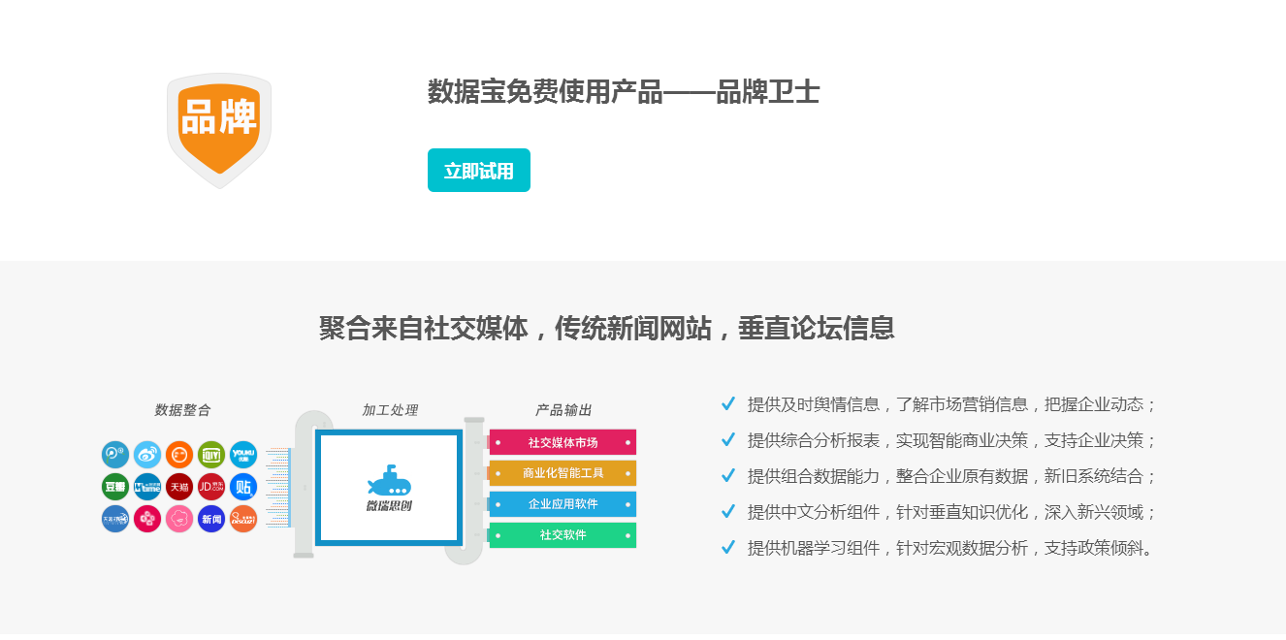The image size is (1286, 640).
Task: Click the 数据整合 label
Action: click(x=182, y=410)
